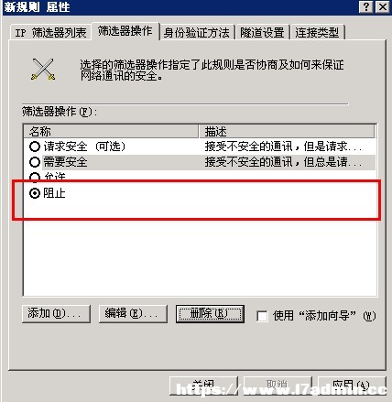Click the 编辑(E)... button

tap(133, 313)
